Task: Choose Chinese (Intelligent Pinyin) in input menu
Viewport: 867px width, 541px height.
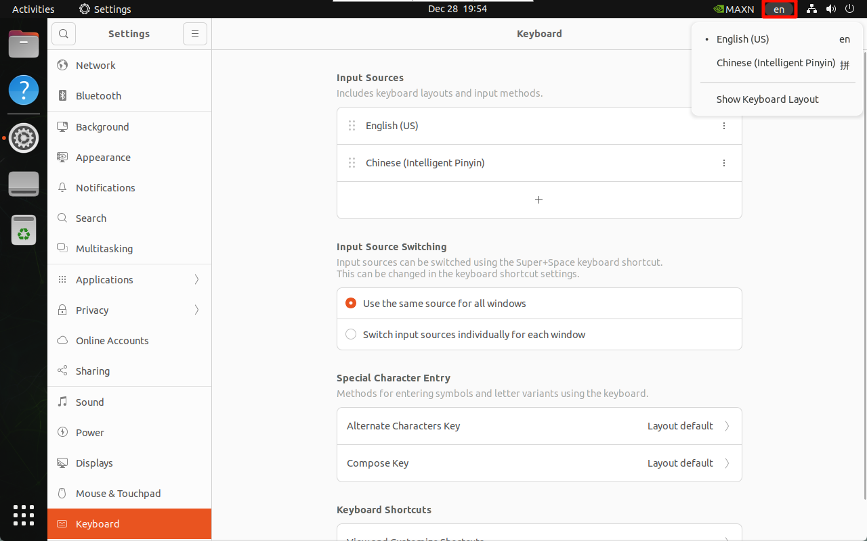Action: 777,64
